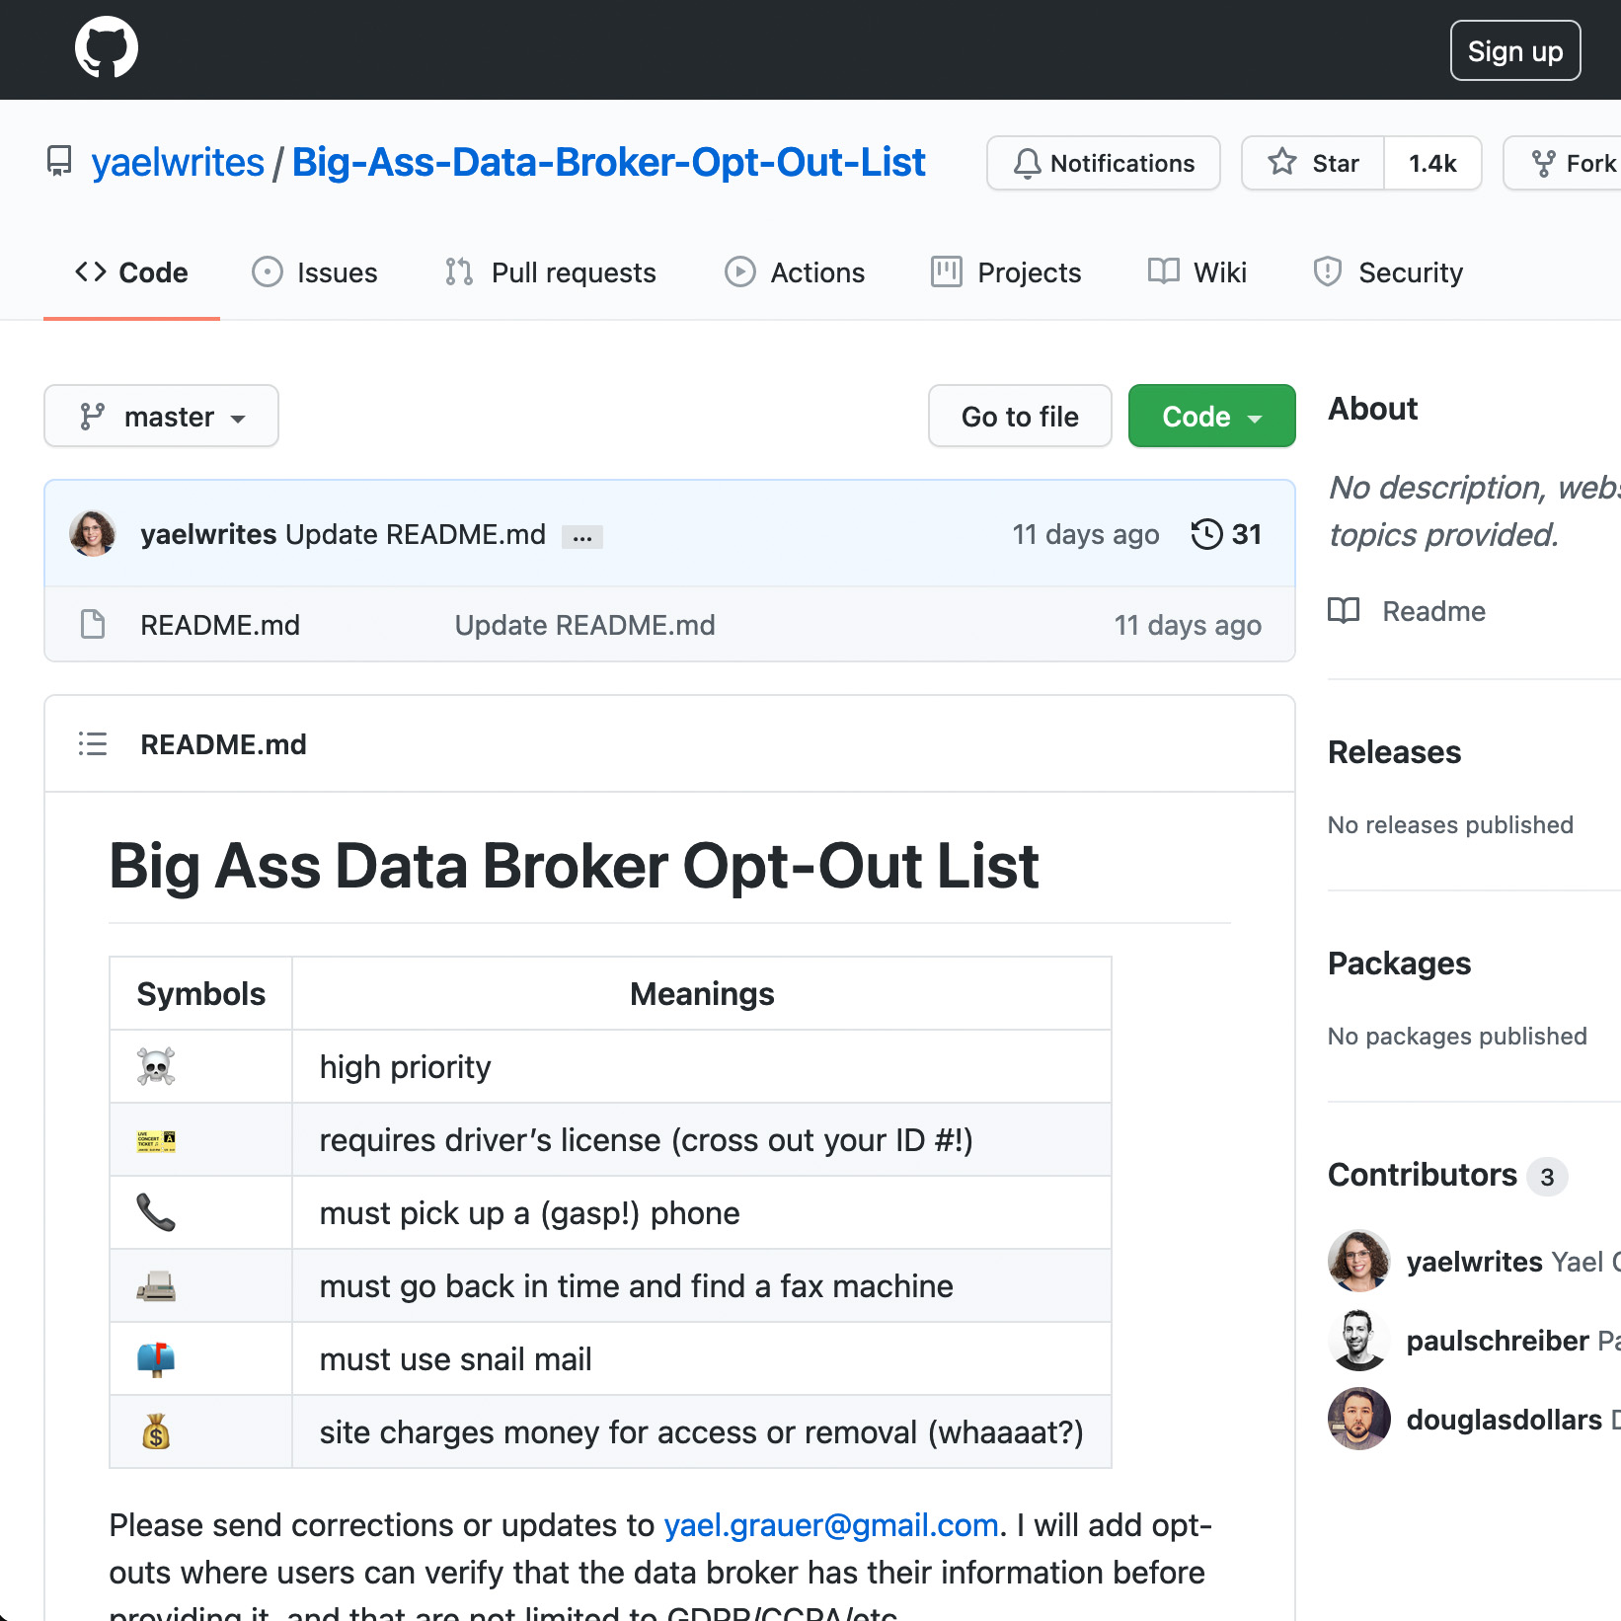Open the yaelwrites commit author link
The height and width of the screenshot is (1621, 1621).
[208, 534]
